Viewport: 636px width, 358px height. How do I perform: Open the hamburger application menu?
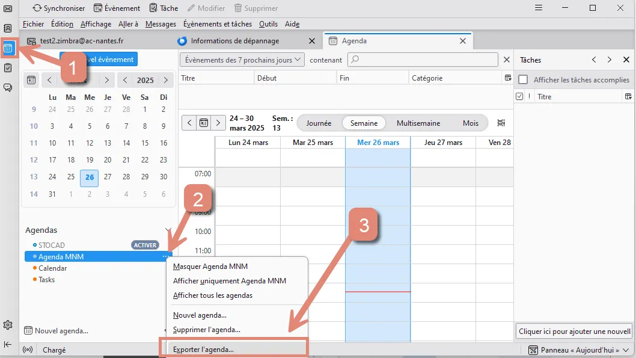(539, 8)
